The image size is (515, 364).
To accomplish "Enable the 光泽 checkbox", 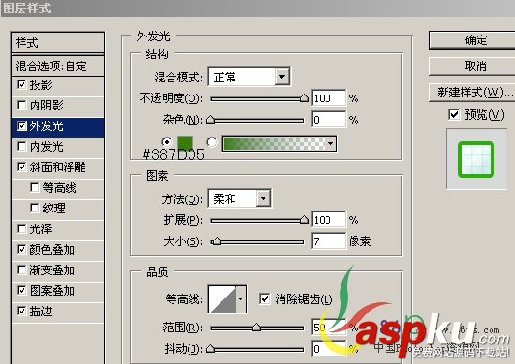I will coord(22,228).
